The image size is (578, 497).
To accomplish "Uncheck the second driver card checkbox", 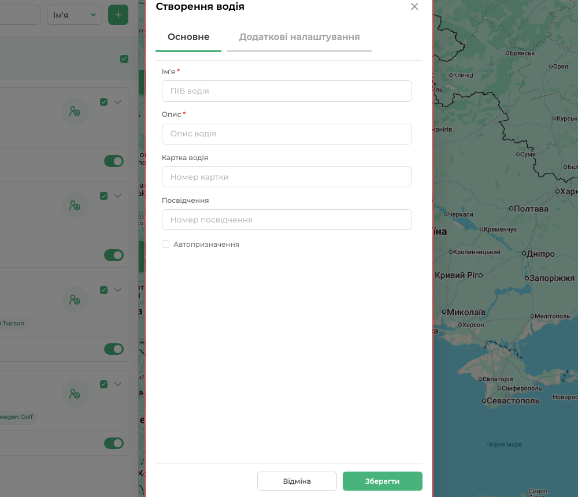I will [104, 196].
